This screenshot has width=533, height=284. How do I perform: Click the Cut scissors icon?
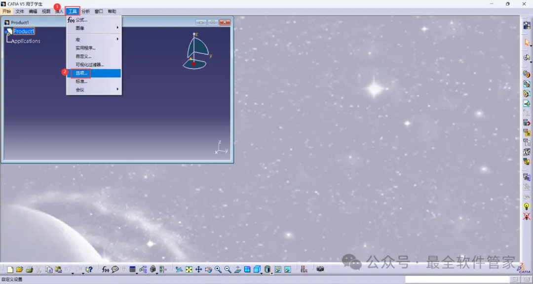pyautogui.click(x=39, y=270)
